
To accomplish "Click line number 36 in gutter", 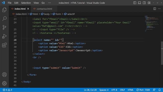I will [15, 68].
